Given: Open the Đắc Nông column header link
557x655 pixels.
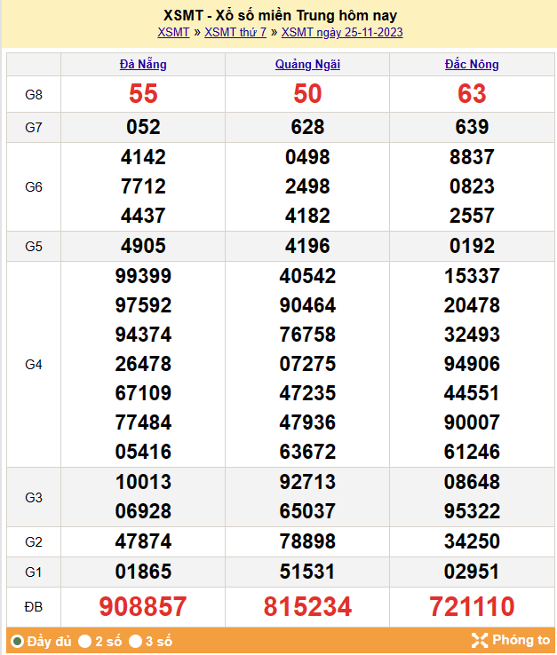Looking at the screenshot, I should [472, 64].
